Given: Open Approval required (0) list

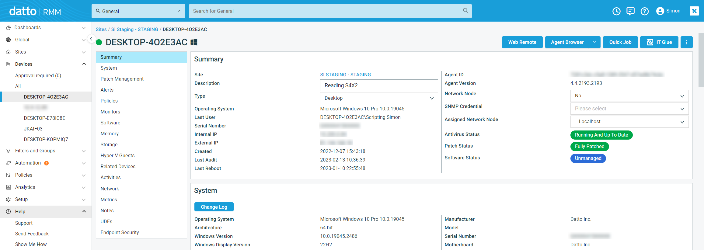Looking at the screenshot, I should (x=38, y=76).
